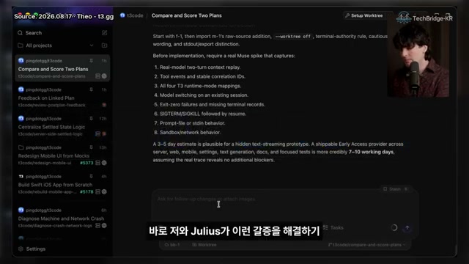Click the new thread compose icon
The width and height of the screenshot is (469, 264).
(104, 32)
